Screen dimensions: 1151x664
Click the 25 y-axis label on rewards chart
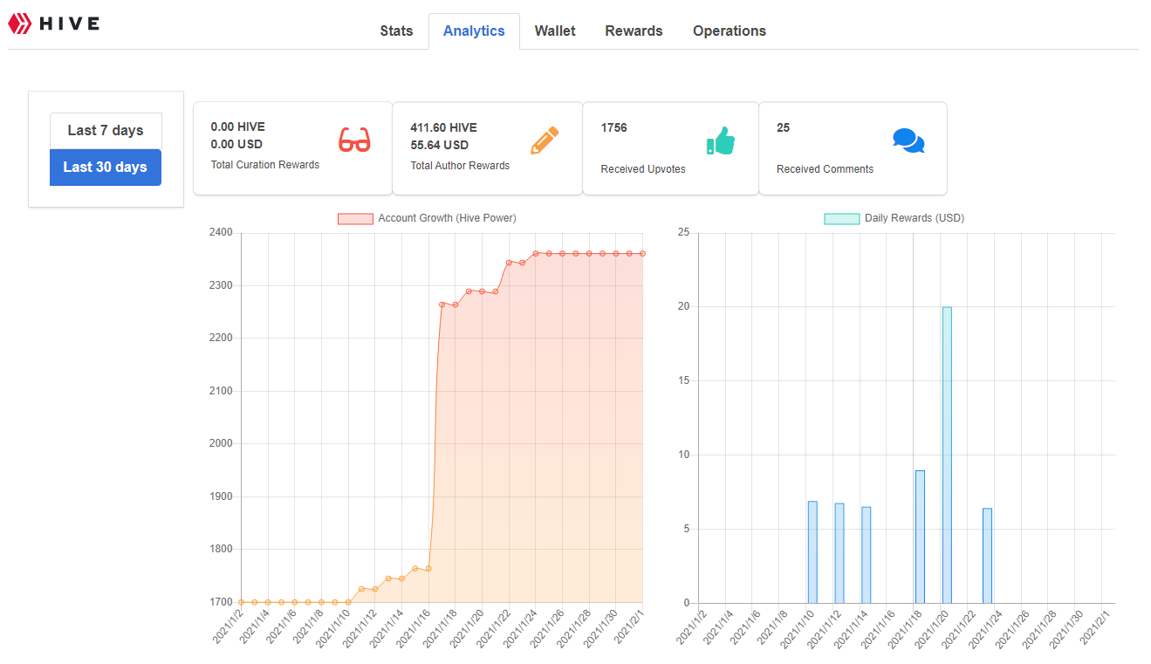click(683, 232)
